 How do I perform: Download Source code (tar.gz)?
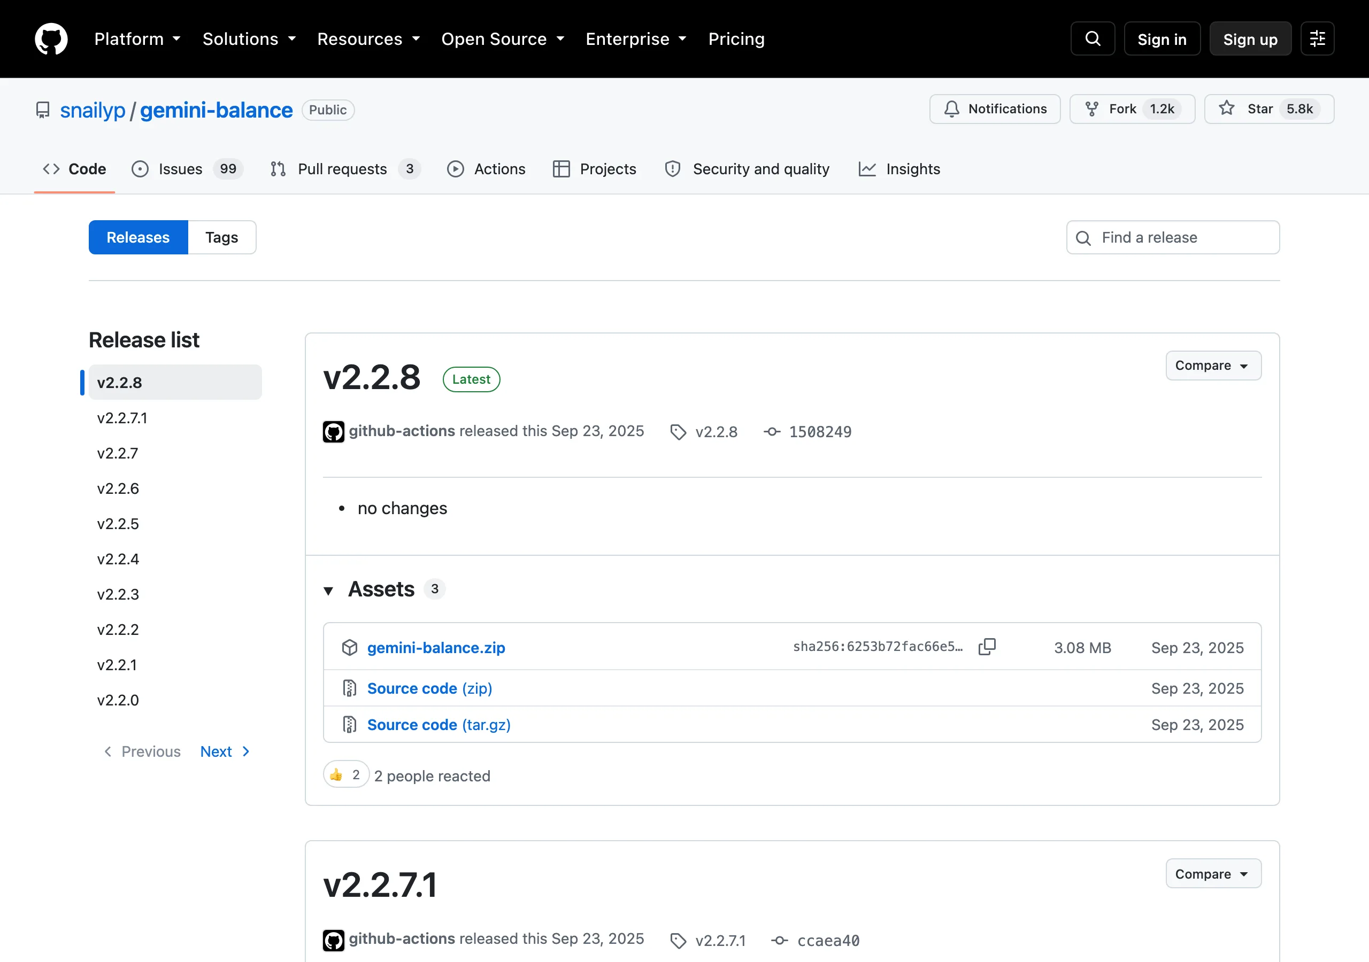439,725
